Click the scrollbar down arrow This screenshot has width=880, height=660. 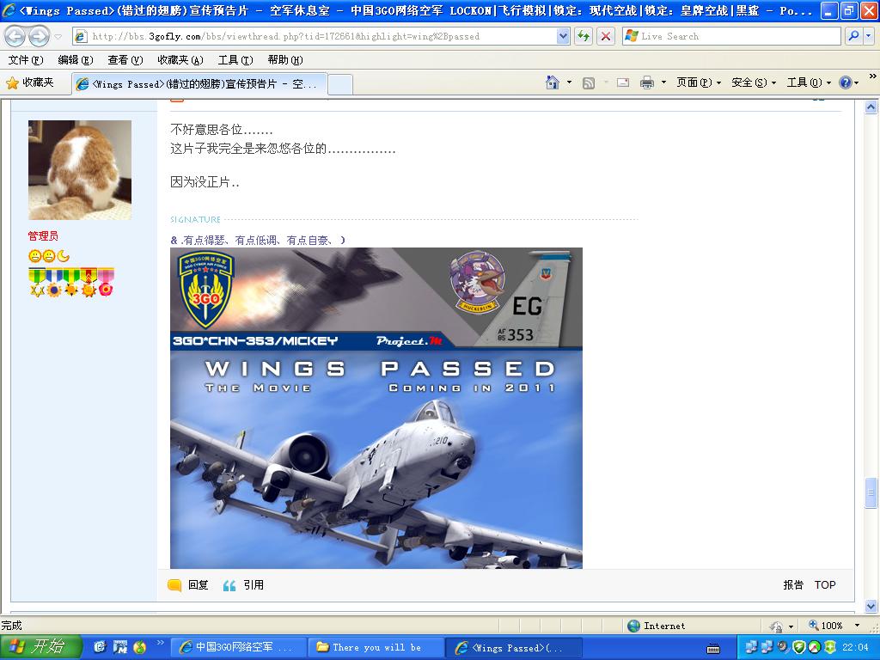pyautogui.click(x=871, y=606)
